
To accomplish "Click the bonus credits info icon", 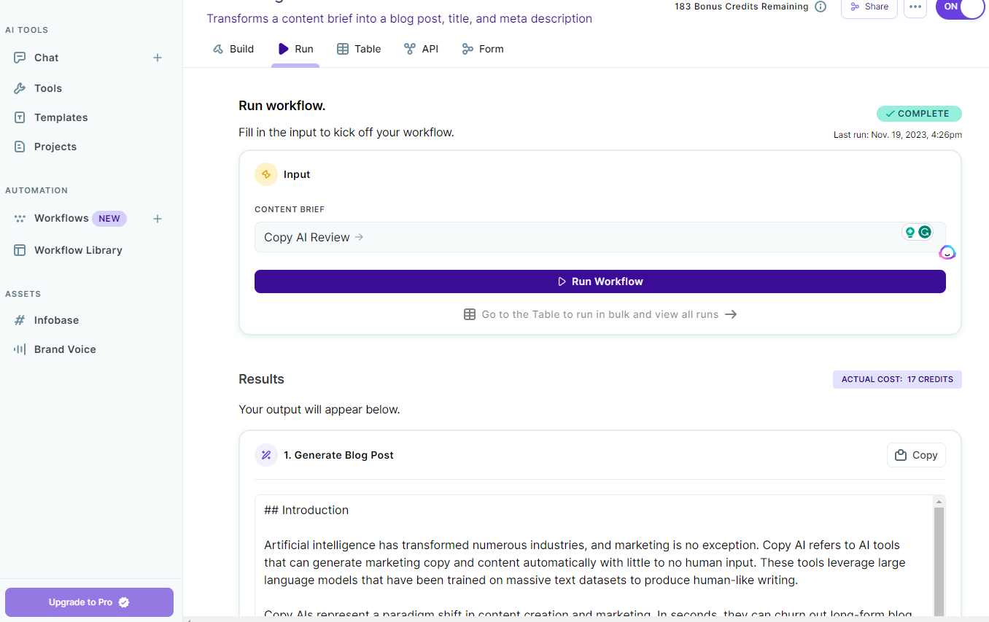I will tap(821, 7).
